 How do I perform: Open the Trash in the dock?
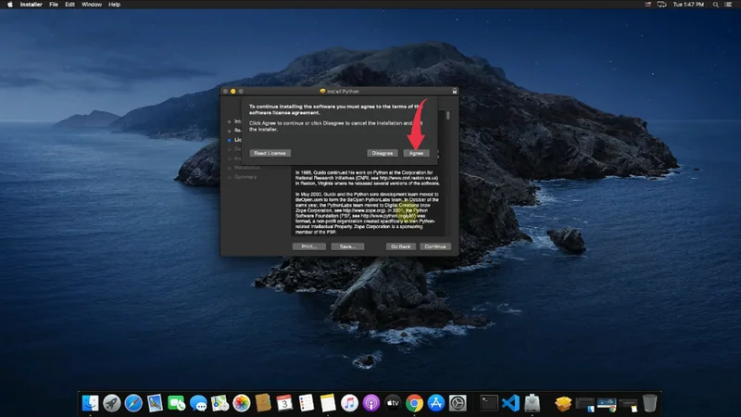(650, 403)
